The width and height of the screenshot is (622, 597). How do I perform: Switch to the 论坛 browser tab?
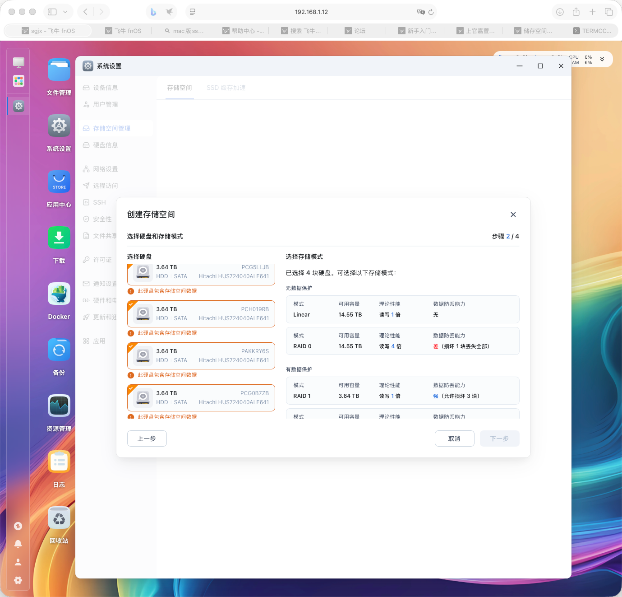359,31
